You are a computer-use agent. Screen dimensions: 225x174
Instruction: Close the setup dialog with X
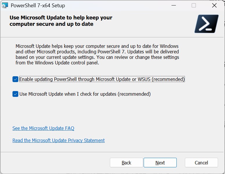point(214,6)
